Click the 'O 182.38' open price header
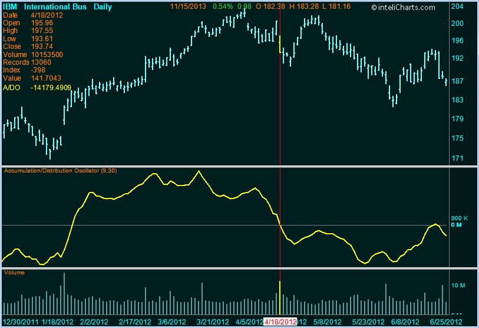This screenshot has width=479, height=328. coord(270,6)
